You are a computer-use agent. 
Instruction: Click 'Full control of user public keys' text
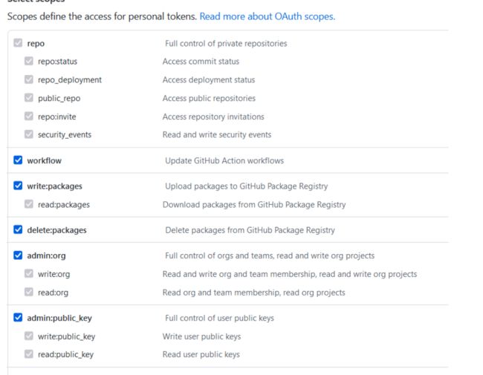(x=220, y=318)
